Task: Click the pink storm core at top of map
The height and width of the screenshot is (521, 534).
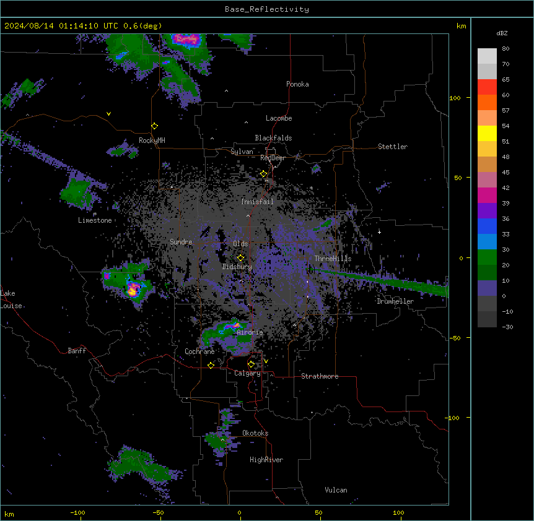Action: pyautogui.click(x=186, y=40)
